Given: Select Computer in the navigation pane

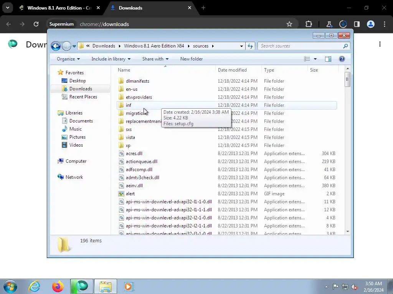Looking at the screenshot, I should click(x=76, y=161).
